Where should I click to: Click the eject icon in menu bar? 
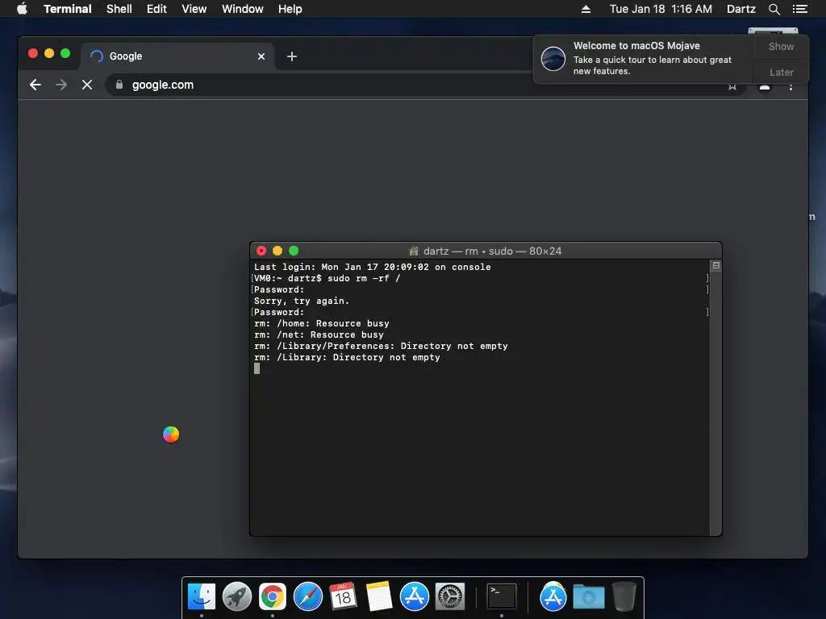tap(586, 9)
